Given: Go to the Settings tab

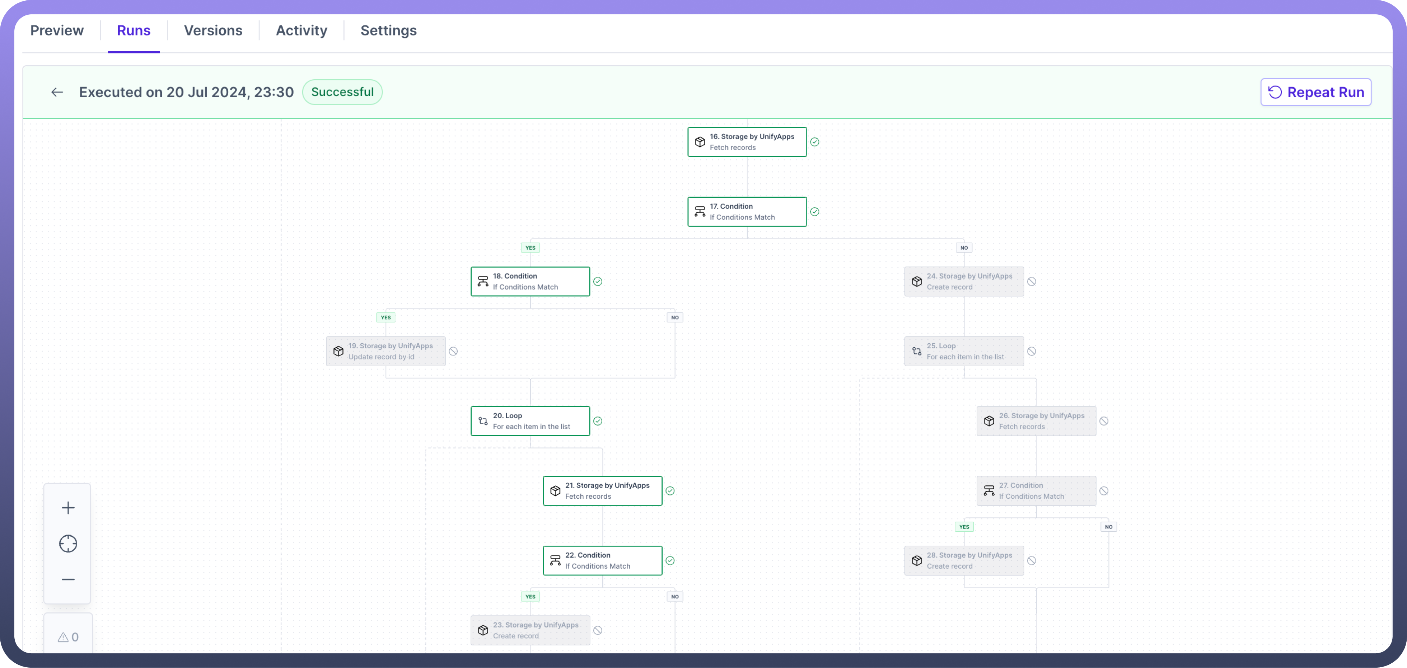Looking at the screenshot, I should pyautogui.click(x=388, y=30).
